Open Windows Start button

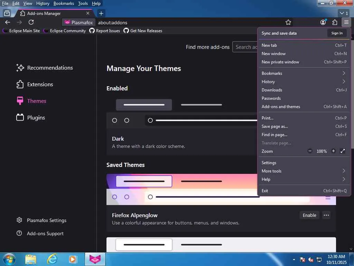point(9,259)
